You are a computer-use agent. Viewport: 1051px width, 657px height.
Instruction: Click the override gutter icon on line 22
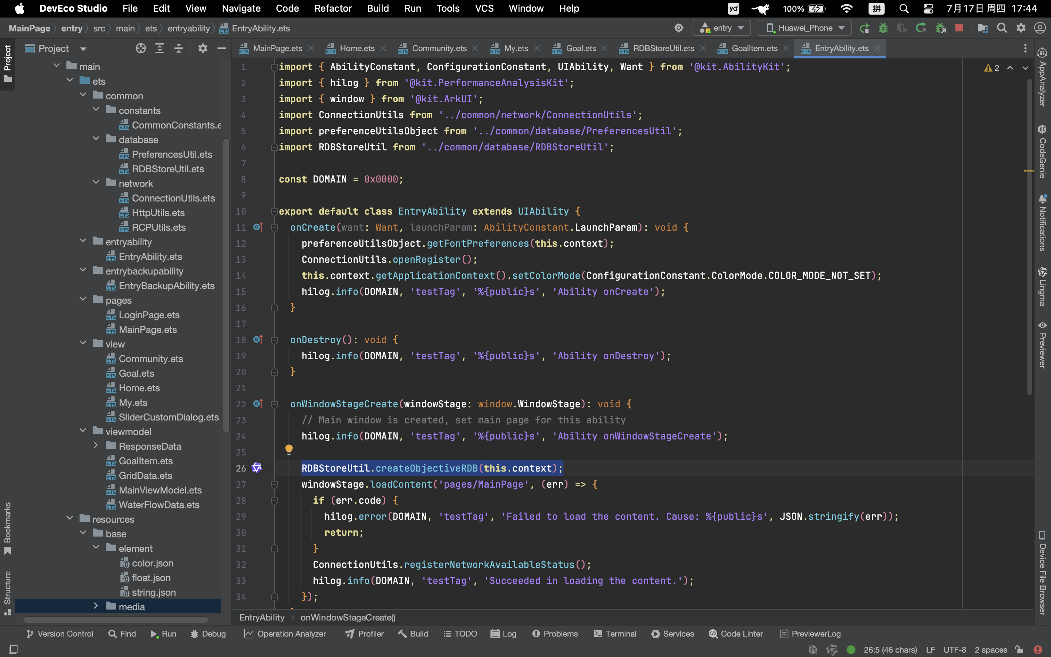click(258, 404)
